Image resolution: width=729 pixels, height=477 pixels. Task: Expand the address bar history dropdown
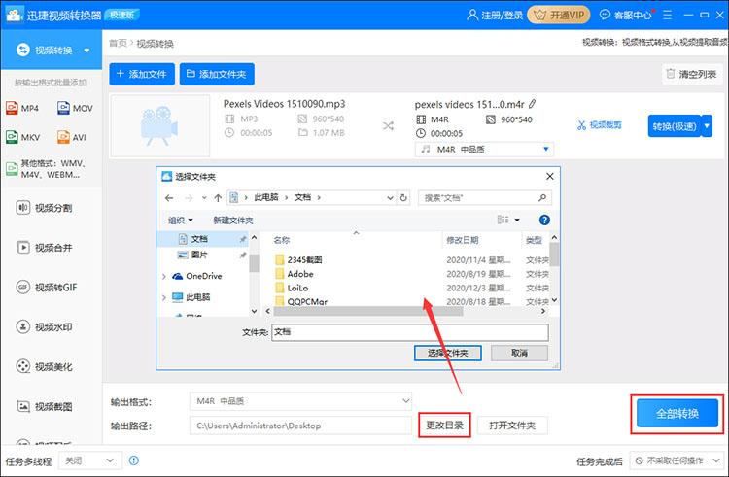tap(390, 198)
